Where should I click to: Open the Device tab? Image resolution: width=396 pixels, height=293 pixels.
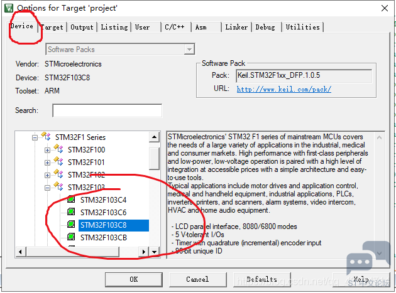click(x=22, y=26)
